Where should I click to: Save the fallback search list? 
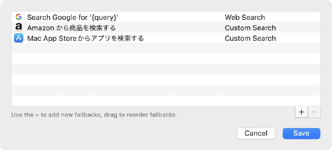click(301, 133)
